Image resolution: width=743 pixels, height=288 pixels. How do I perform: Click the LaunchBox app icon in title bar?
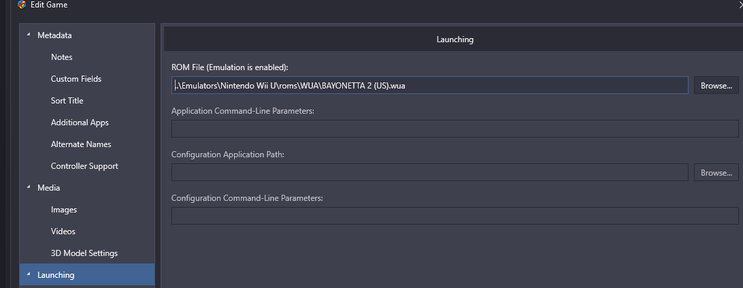point(21,5)
